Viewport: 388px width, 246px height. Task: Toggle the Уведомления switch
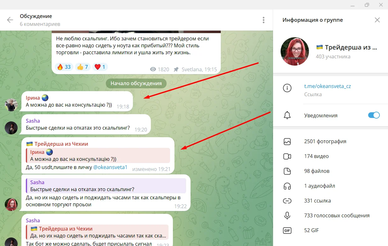[374, 115]
